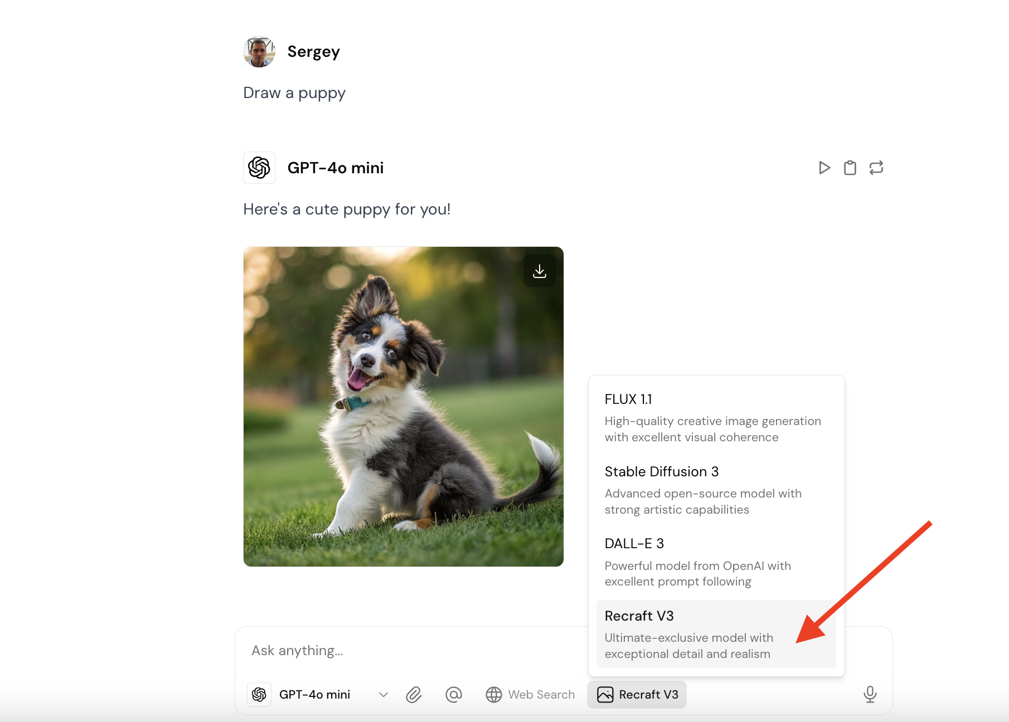This screenshot has height=722, width=1009.
Task: Click the OpenAI logo beside GPT-4o mini heading
Action: [259, 168]
